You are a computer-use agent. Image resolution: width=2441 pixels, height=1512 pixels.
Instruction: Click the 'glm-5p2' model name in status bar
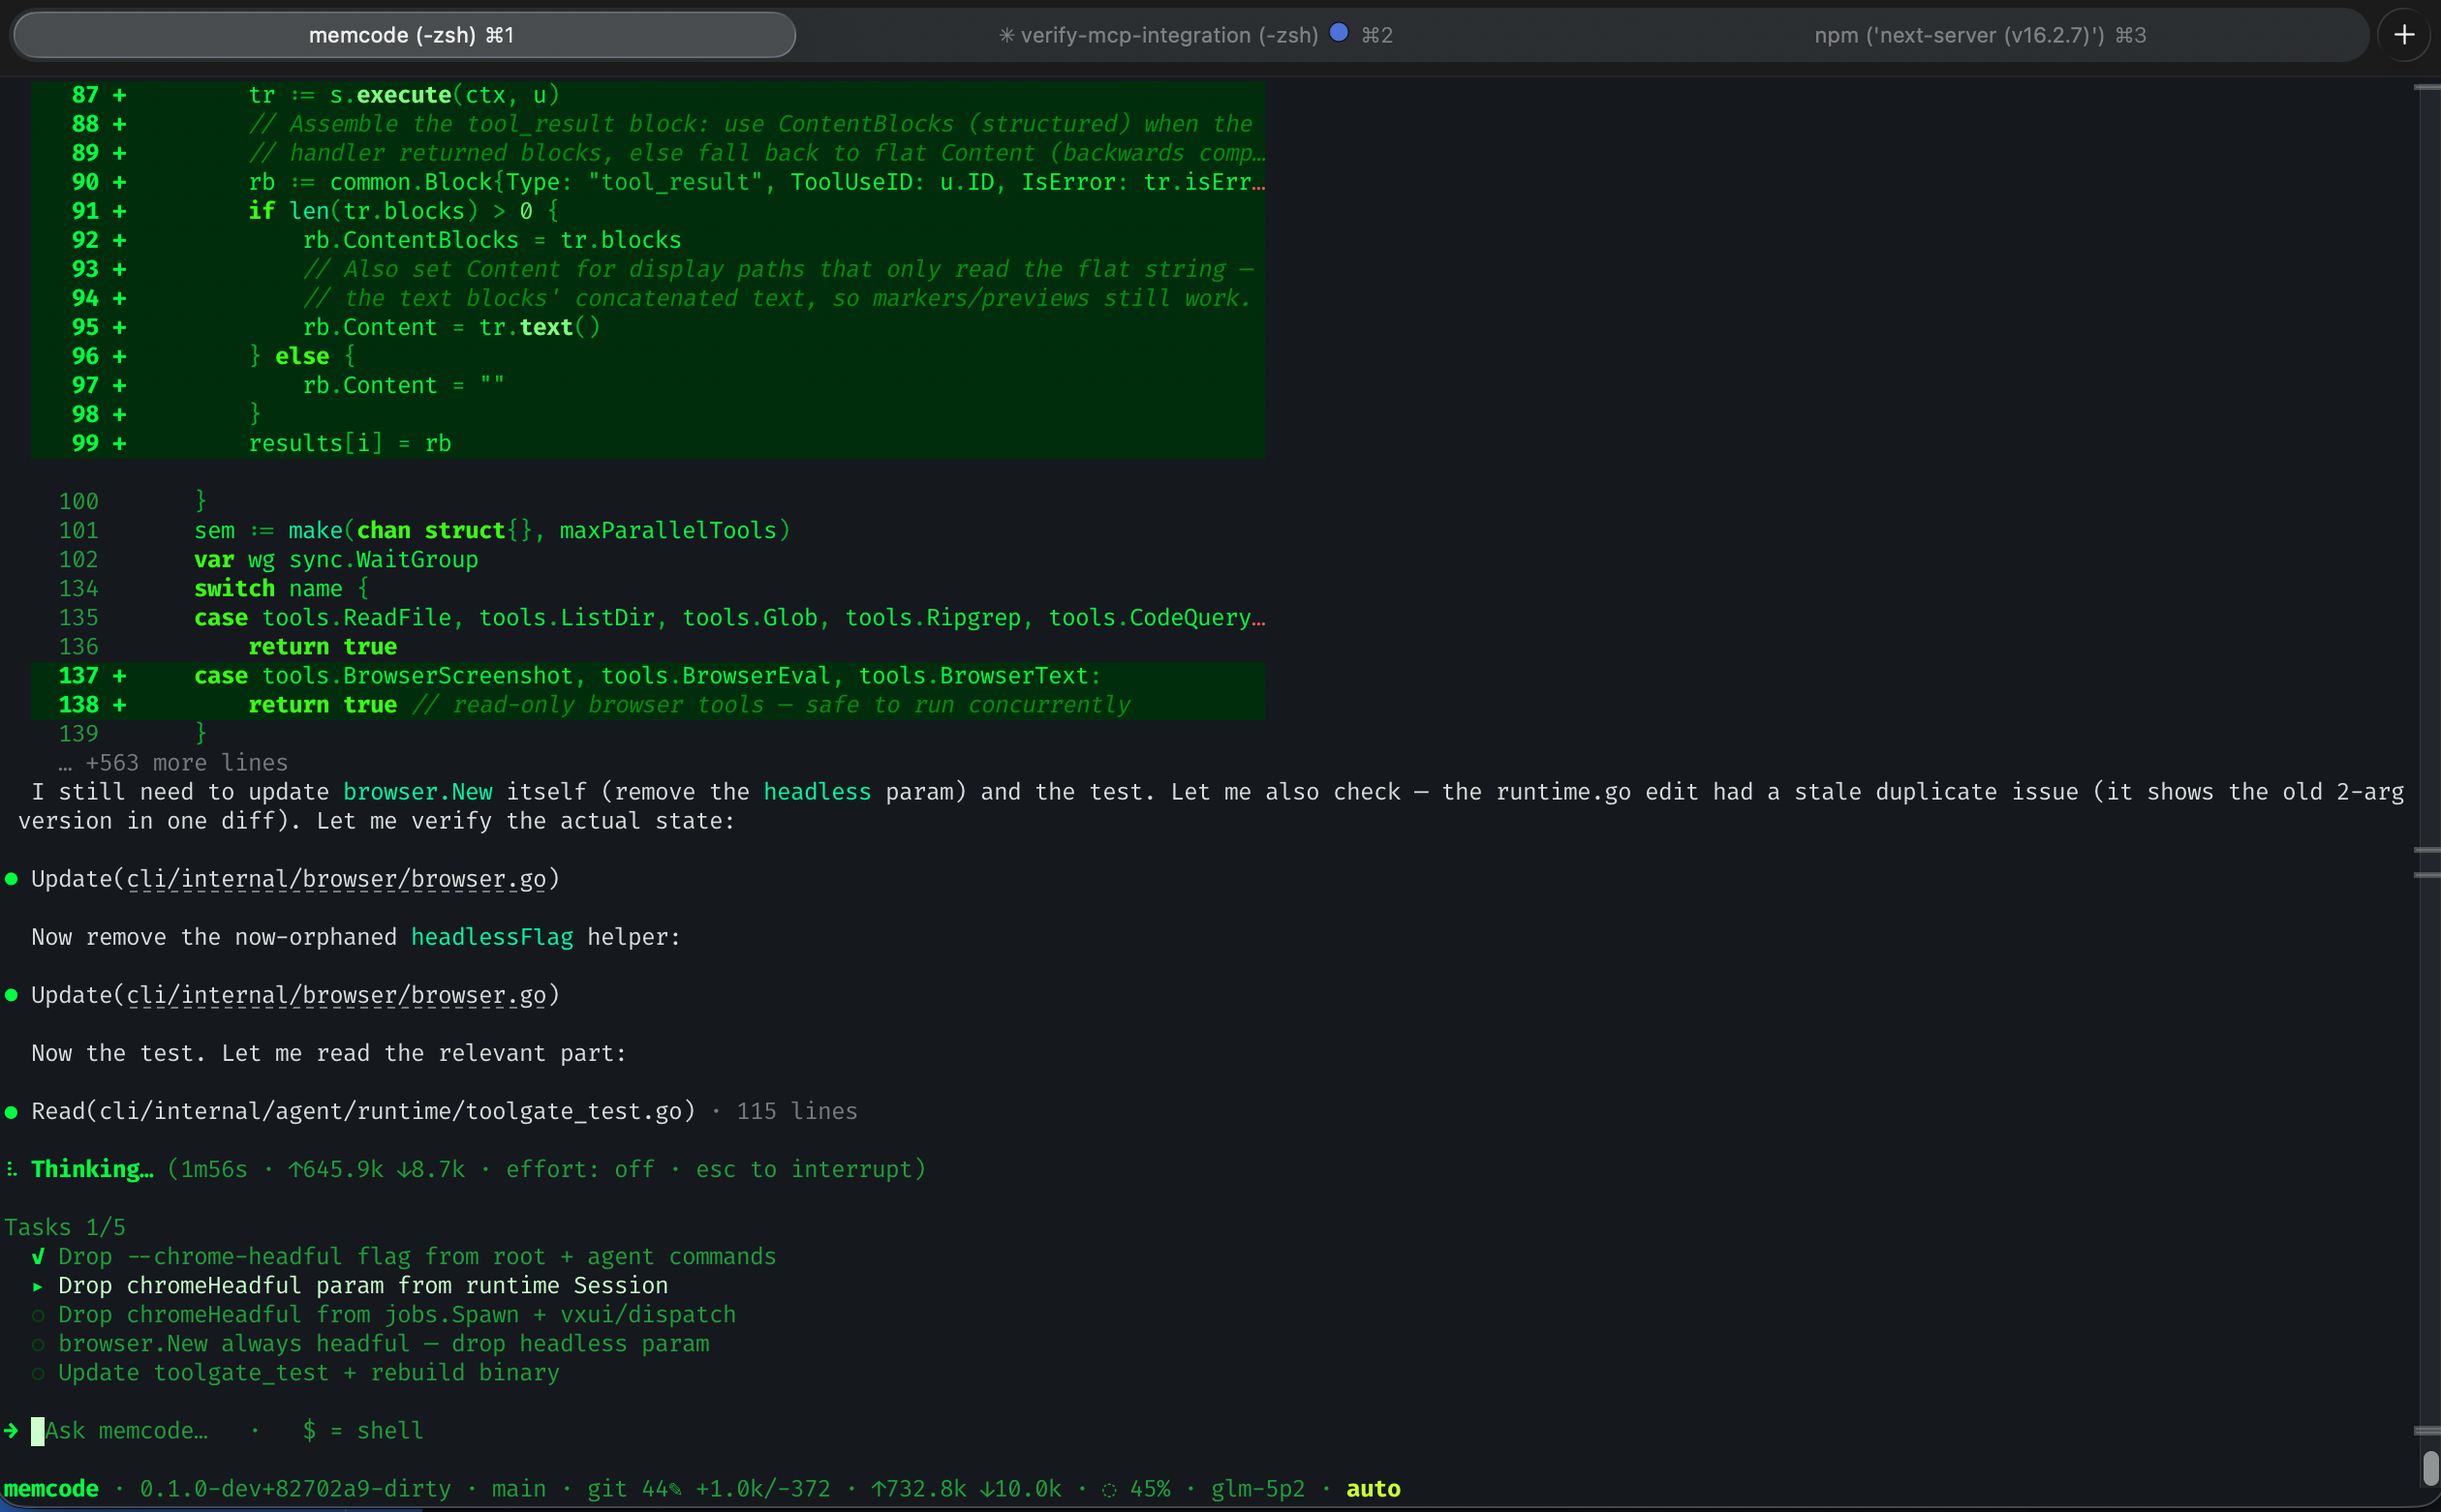point(1257,1488)
